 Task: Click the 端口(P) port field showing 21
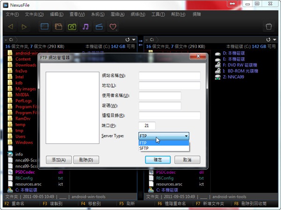click(x=147, y=126)
